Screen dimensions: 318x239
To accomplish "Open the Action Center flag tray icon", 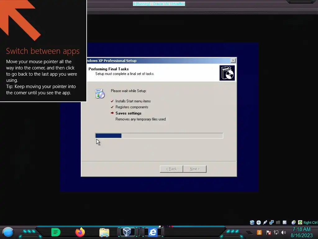I will pos(269,232).
